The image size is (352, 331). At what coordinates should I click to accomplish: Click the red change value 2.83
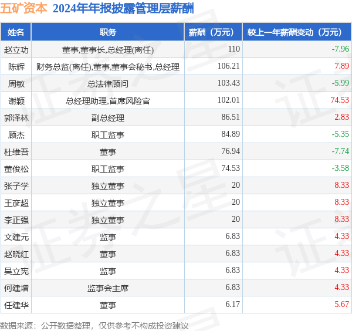click(x=341, y=117)
